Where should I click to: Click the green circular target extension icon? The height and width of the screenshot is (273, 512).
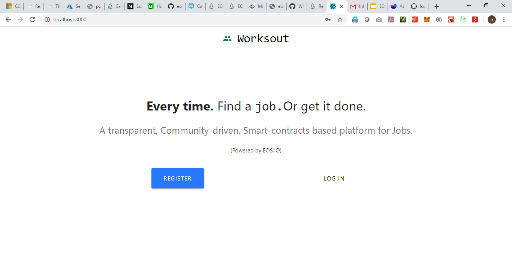click(463, 19)
